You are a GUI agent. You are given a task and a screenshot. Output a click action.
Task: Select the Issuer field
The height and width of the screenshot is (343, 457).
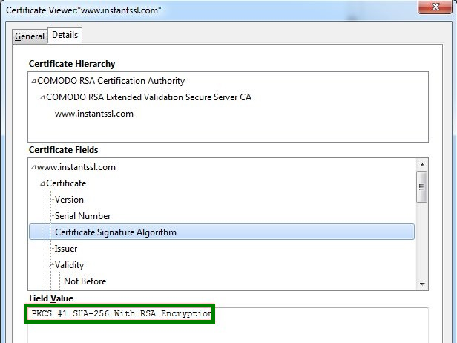coord(66,249)
